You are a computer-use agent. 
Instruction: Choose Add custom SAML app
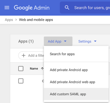point(76,94)
